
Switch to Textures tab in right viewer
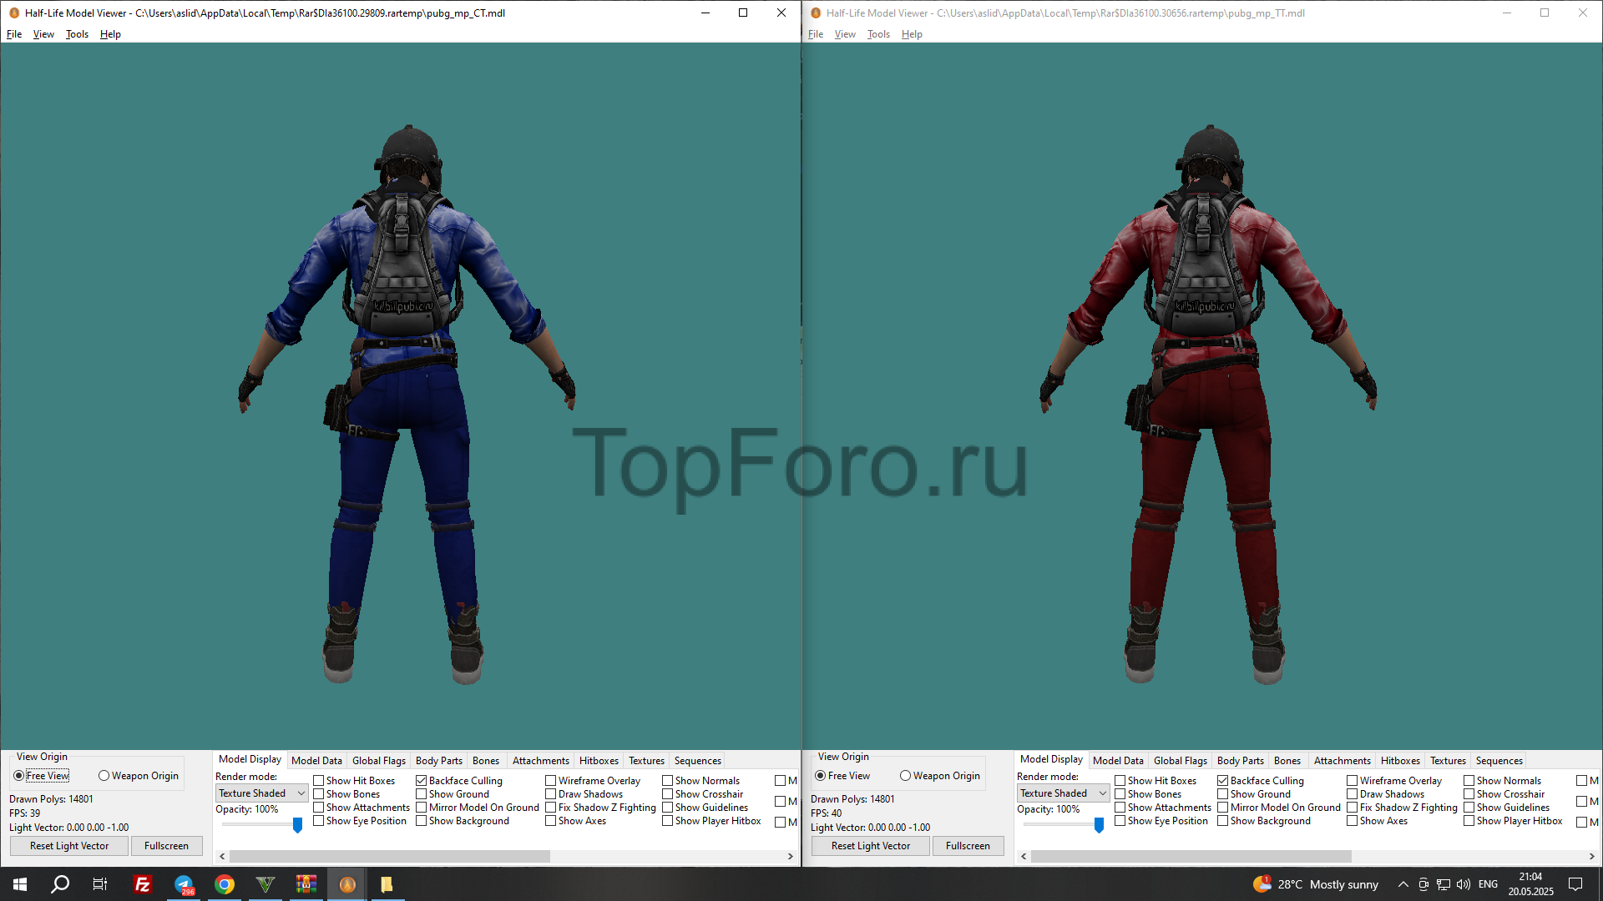point(1447,761)
